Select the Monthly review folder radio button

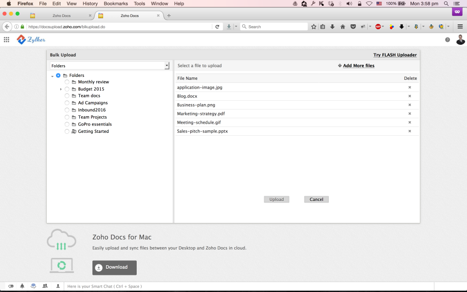click(x=67, y=82)
